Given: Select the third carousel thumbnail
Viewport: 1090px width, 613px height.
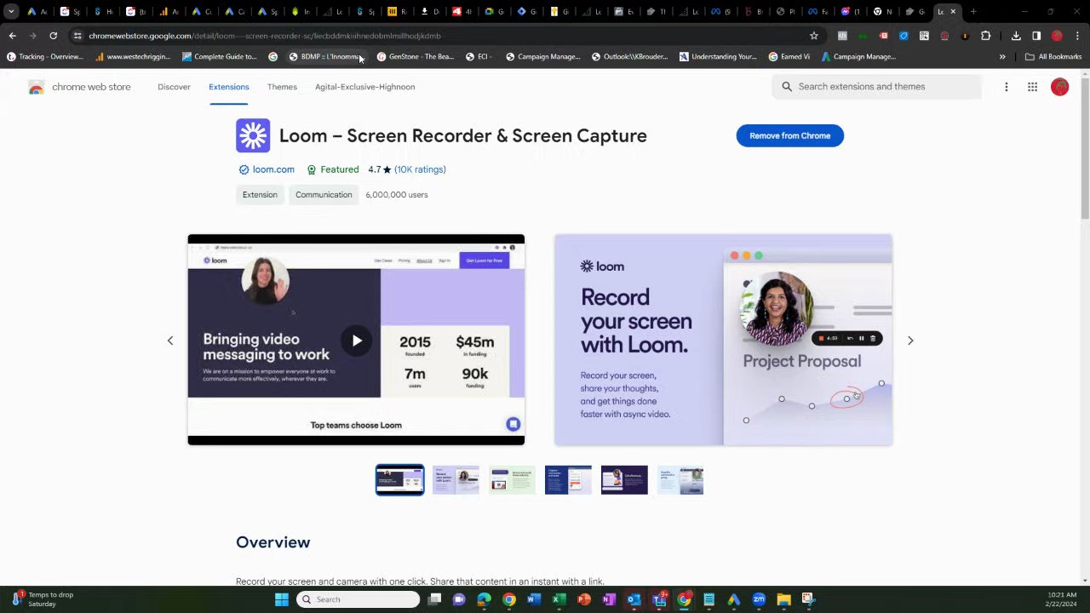Looking at the screenshot, I should pyautogui.click(x=512, y=480).
